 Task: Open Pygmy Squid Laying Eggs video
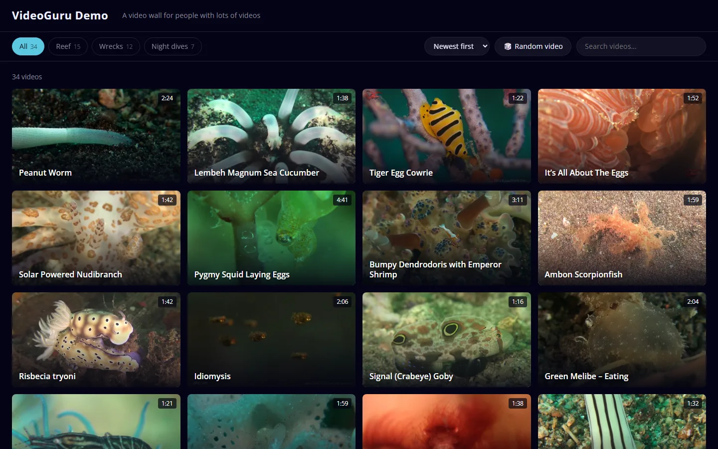[271, 238]
